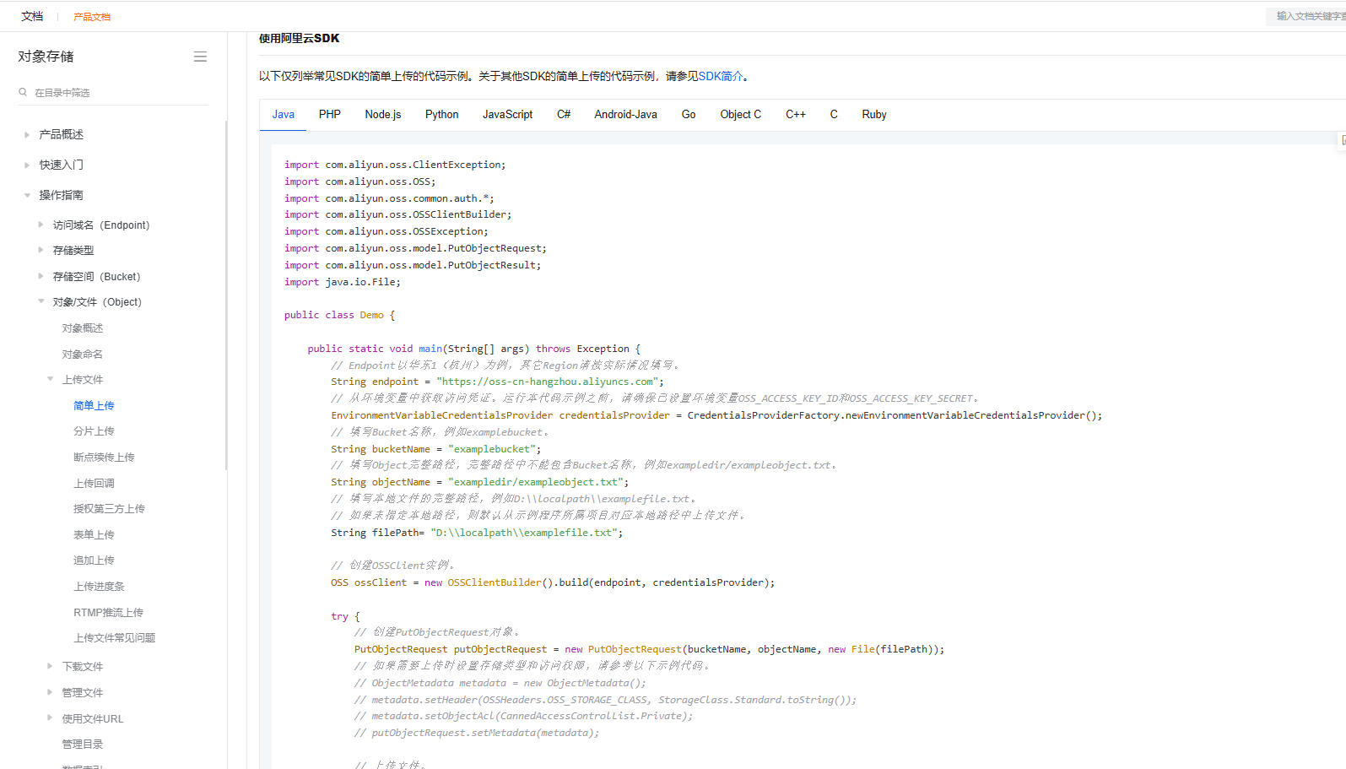Switch to the C language tab
1346x769 pixels.
(x=834, y=115)
